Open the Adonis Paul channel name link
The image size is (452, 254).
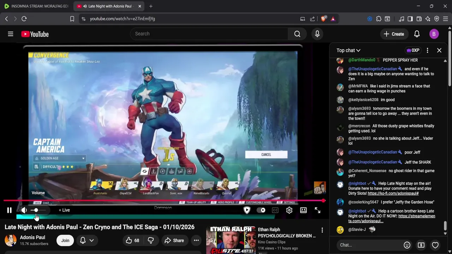click(32, 237)
